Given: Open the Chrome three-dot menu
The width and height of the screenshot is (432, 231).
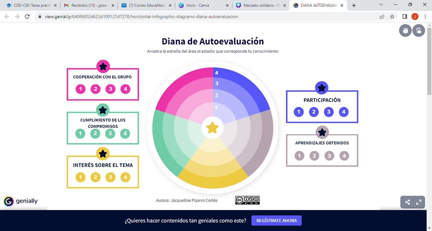Looking at the screenshot, I should (x=425, y=17).
